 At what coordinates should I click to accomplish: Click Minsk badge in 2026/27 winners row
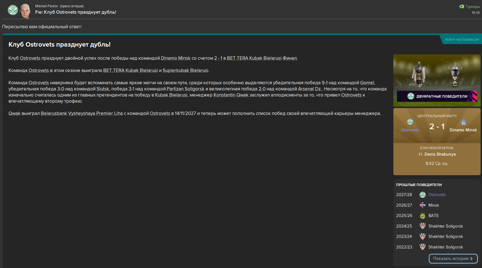[x=422, y=205]
